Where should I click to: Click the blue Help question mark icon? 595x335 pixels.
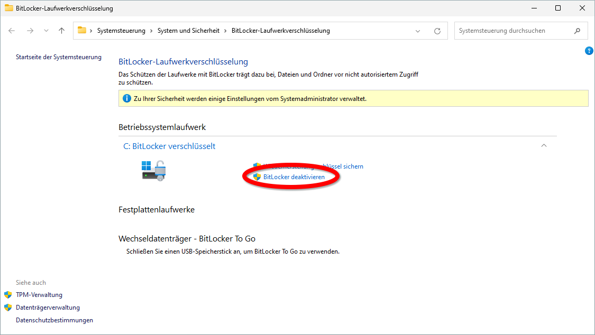tap(589, 51)
